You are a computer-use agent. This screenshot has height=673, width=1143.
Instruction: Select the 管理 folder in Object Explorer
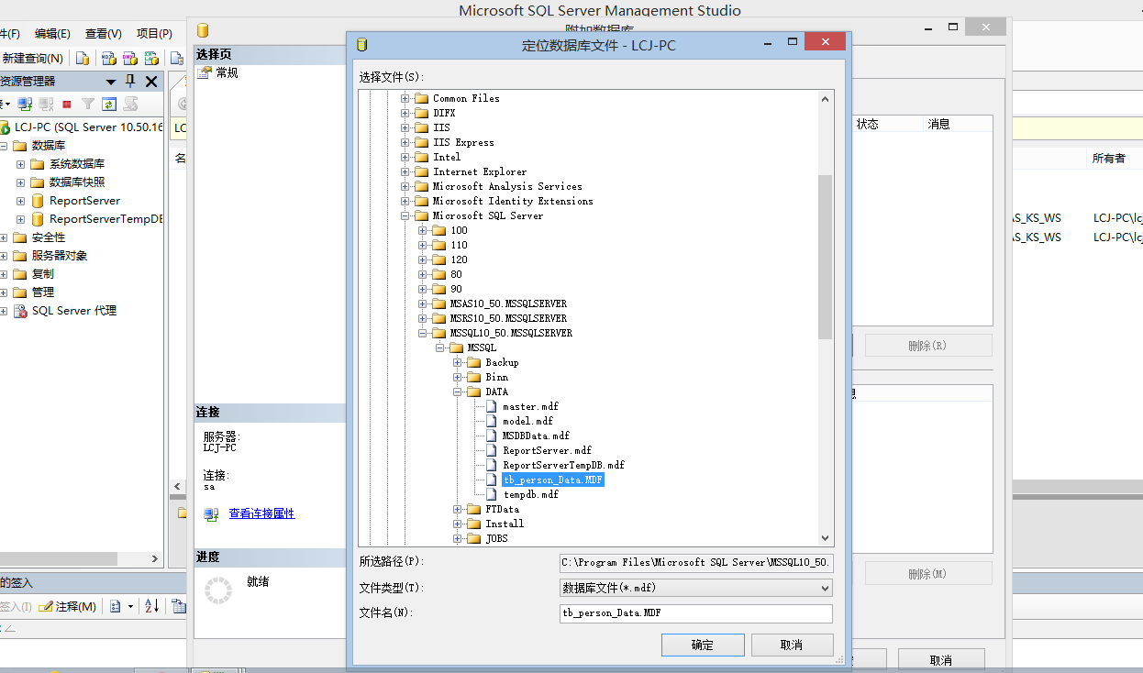(42, 292)
